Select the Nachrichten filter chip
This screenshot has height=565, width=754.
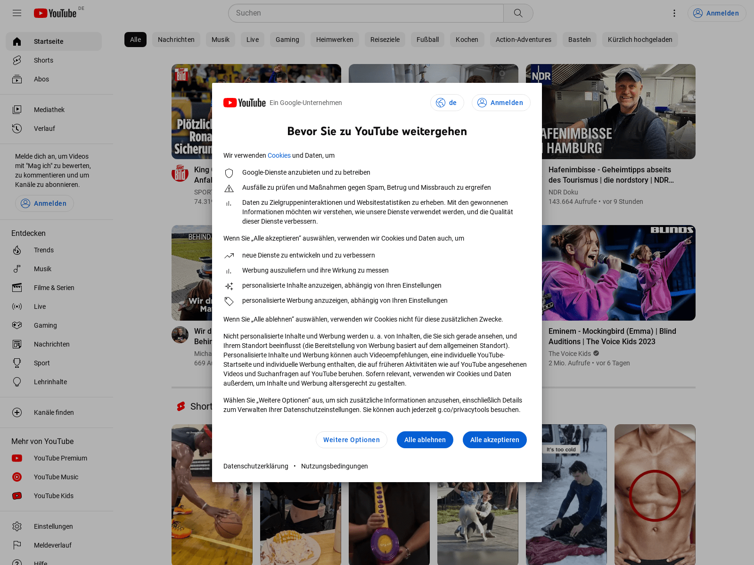pyautogui.click(x=176, y=40)
